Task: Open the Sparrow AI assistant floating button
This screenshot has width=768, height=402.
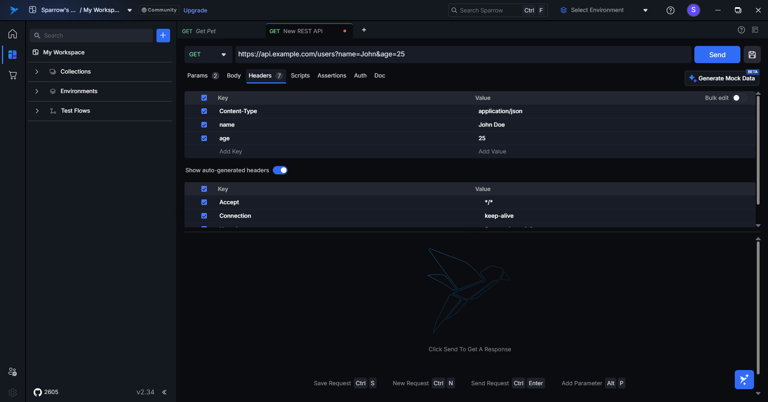Action: point(744,379)
